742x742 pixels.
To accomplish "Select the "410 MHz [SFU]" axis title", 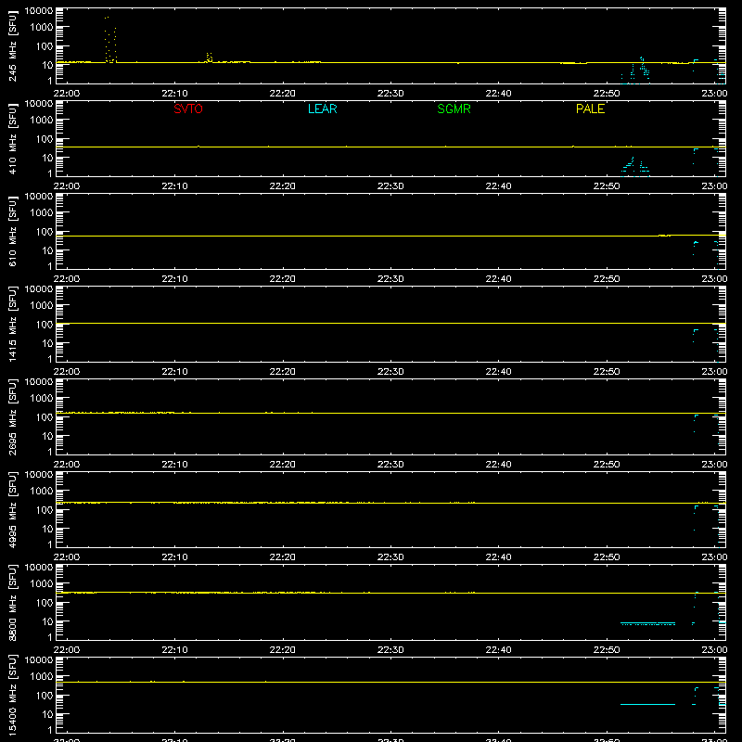I will click(x=12, y=138).
